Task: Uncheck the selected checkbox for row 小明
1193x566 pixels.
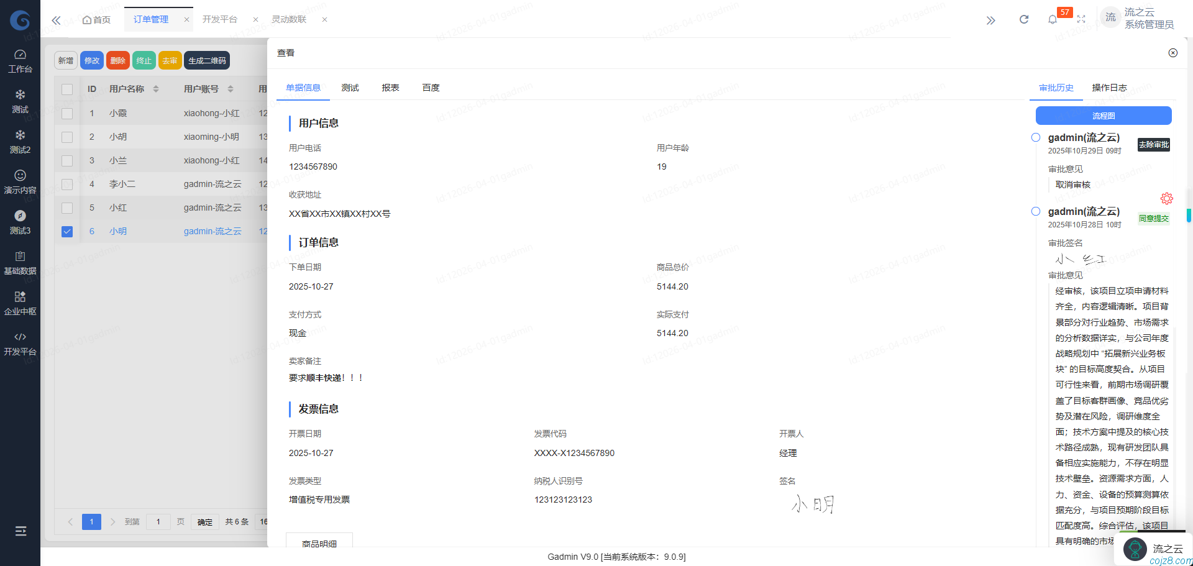Action: (67, 231)
